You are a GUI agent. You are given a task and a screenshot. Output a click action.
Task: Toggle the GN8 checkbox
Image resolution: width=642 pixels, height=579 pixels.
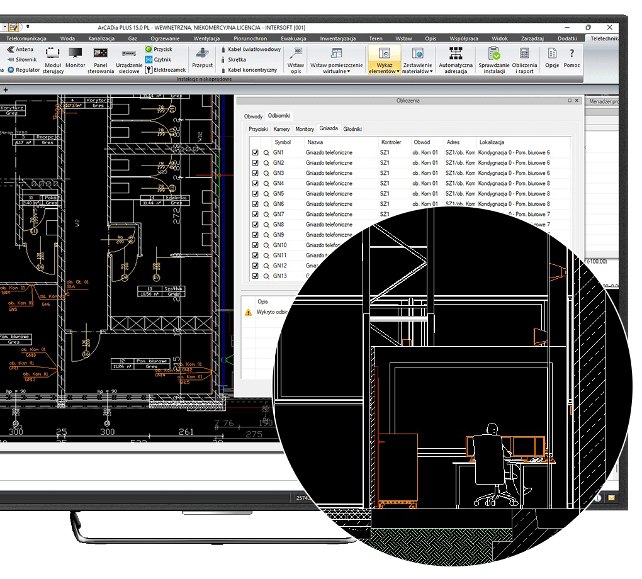pyautogui.click(x=256, y=225)
